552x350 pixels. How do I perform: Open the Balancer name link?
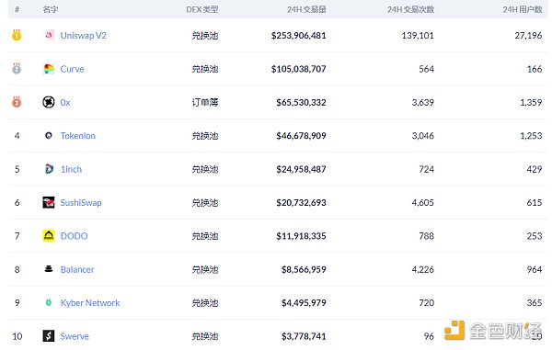coord(77,269)
